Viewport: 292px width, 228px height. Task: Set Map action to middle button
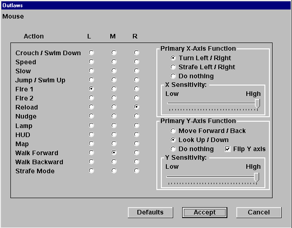click(114, 143)
